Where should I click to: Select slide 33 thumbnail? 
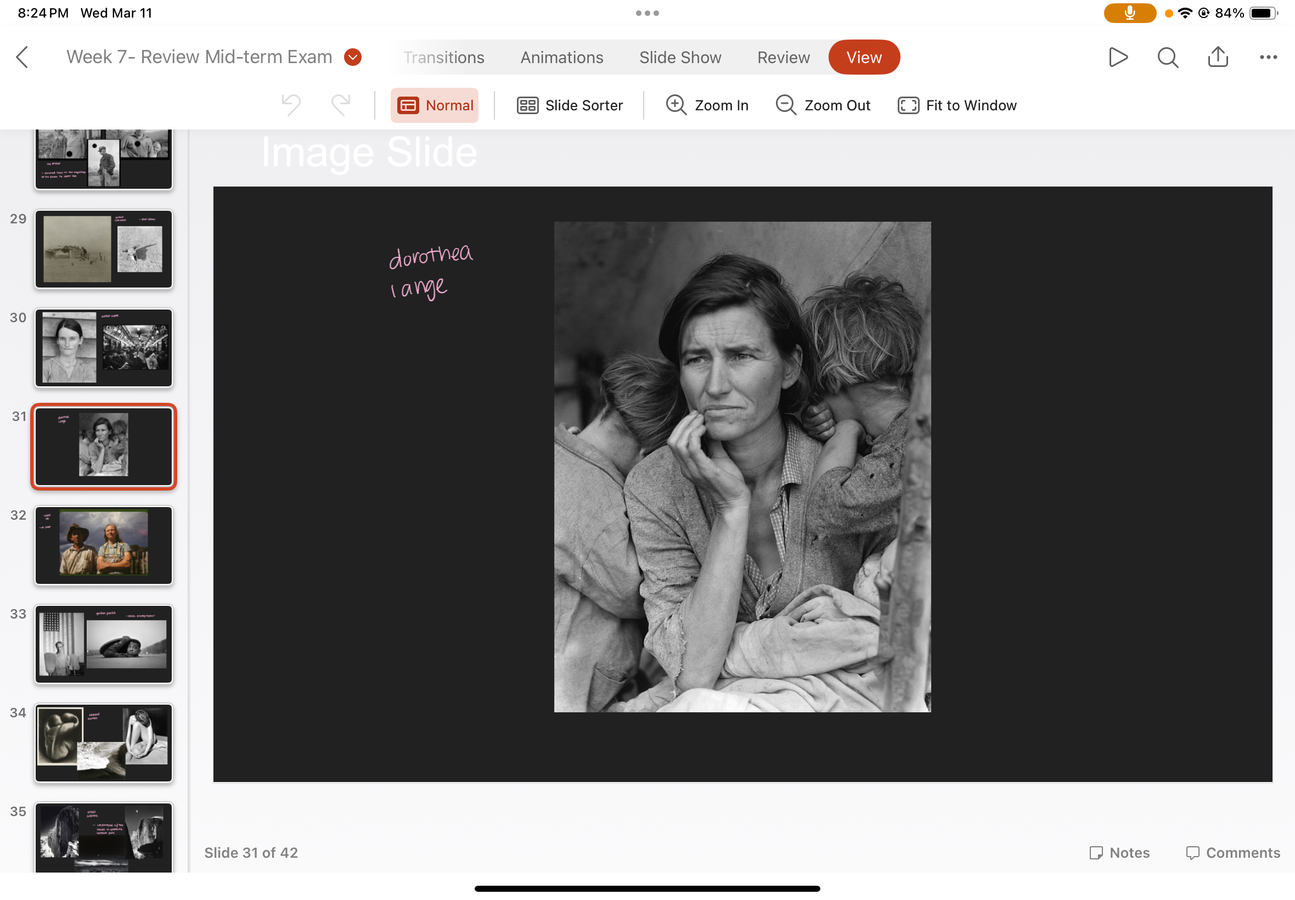pos(104,643)
